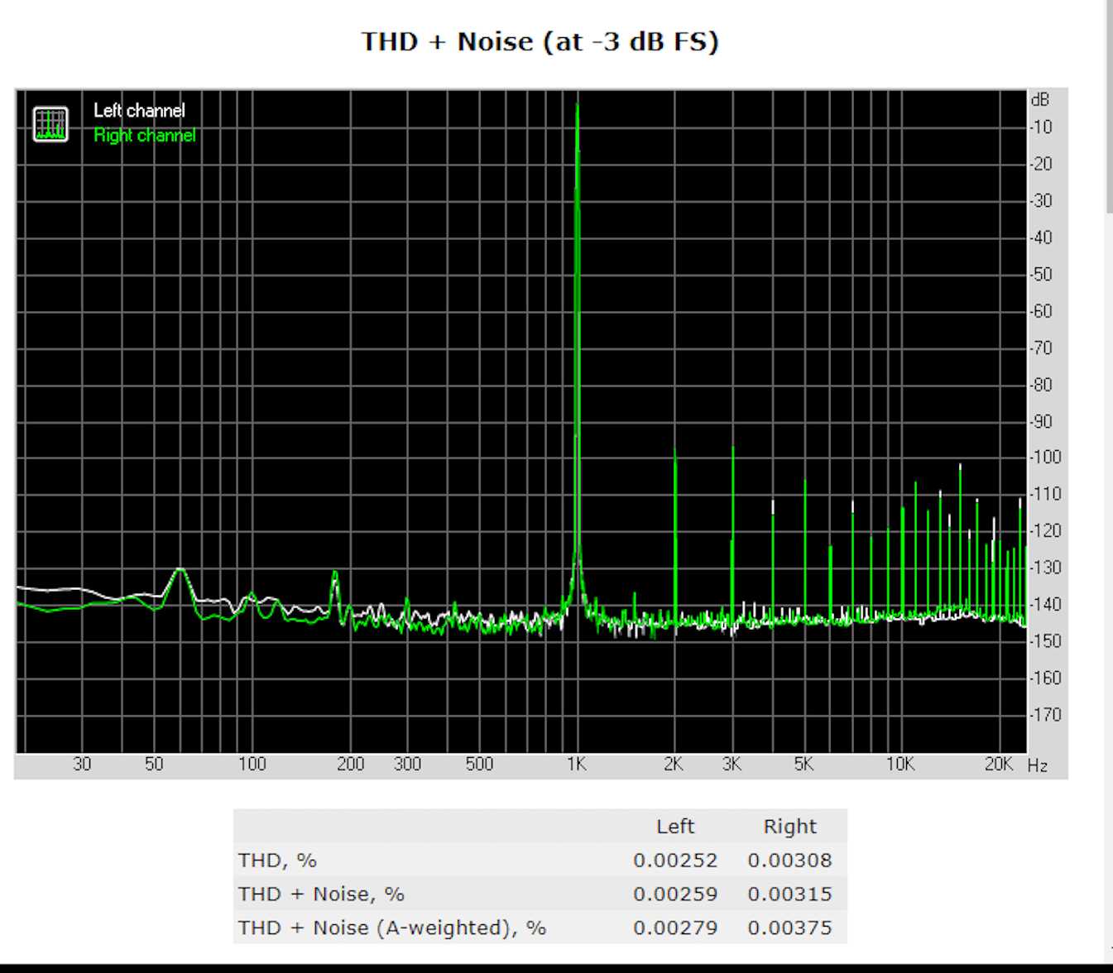The height and width of the screenshot is (973, 1113).
Task: Click the Left column header in table
Action: [x=675, y=826]
